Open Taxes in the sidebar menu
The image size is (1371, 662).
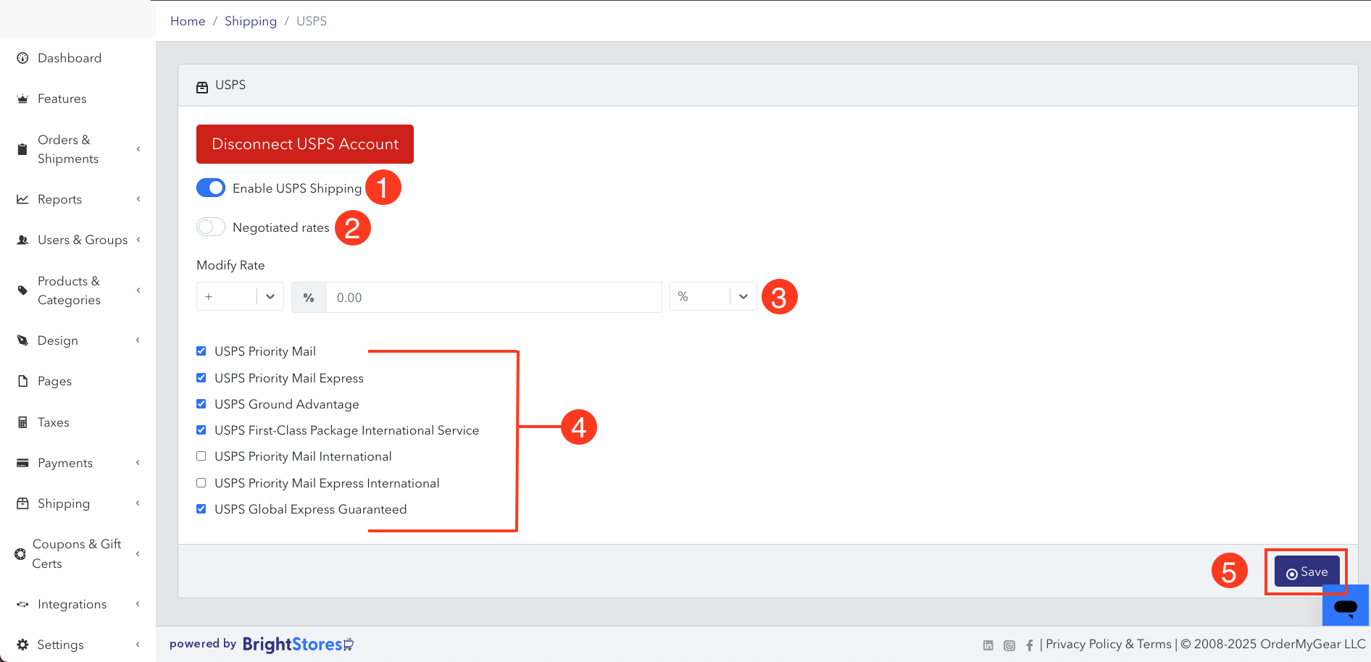[x=54, y=422]
